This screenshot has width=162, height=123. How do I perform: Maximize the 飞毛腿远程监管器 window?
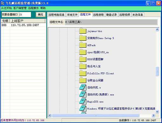click(x=153, y=3)
